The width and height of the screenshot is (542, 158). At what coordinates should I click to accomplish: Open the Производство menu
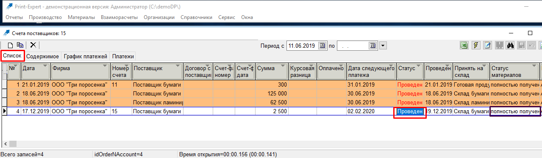[x=45, y=17]
